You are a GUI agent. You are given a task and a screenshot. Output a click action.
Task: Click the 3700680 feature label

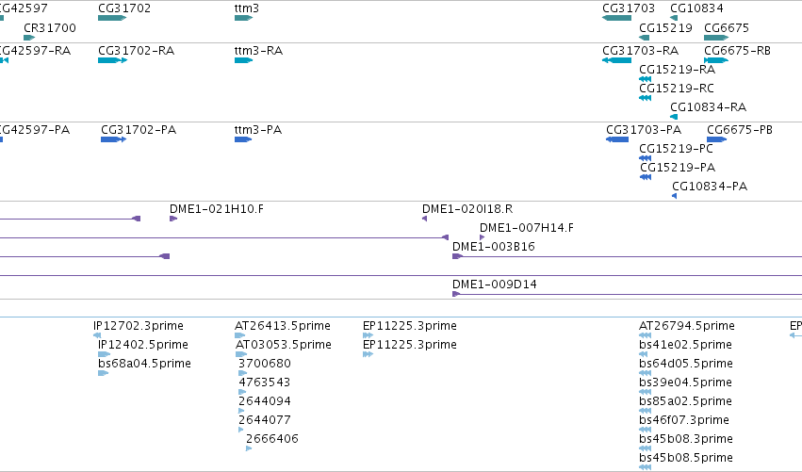click(x=265, y=364)
